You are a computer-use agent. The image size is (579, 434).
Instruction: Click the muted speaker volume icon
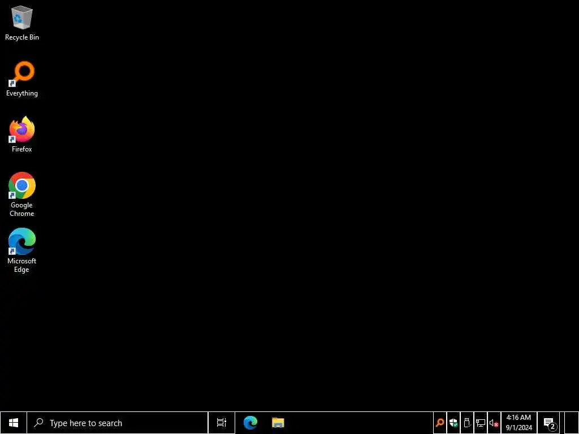(x=494, y=423)
